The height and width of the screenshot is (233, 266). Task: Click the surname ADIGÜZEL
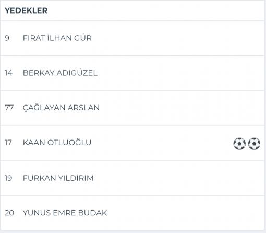(x=77, y=73)
